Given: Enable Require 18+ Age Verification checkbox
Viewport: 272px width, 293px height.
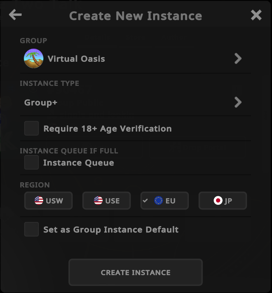Looking at the screenshot, I should coord(31,128).
